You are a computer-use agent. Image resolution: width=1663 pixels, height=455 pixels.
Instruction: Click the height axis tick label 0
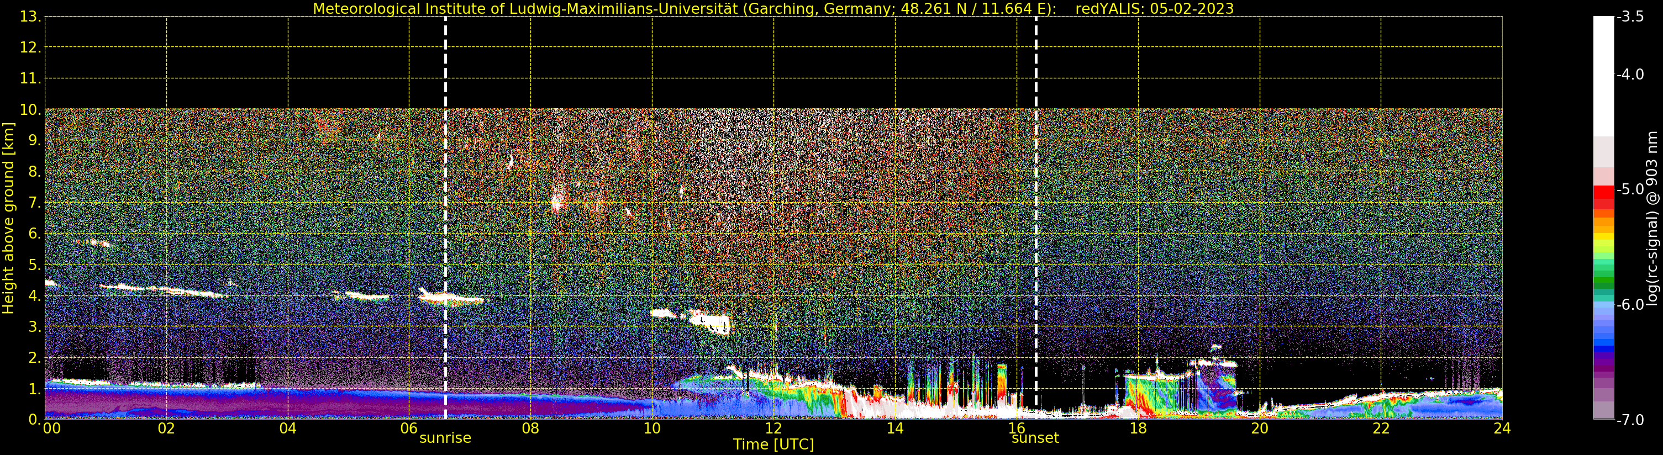tap(34, 420)
